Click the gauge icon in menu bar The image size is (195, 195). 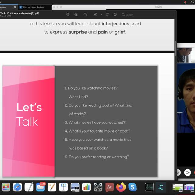pyautogui.click(x=192, y=2)
